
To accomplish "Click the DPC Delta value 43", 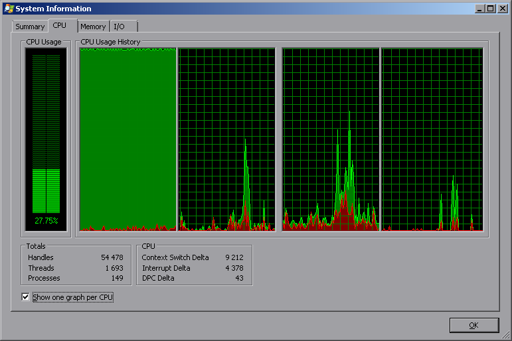I will coord(239,278).
